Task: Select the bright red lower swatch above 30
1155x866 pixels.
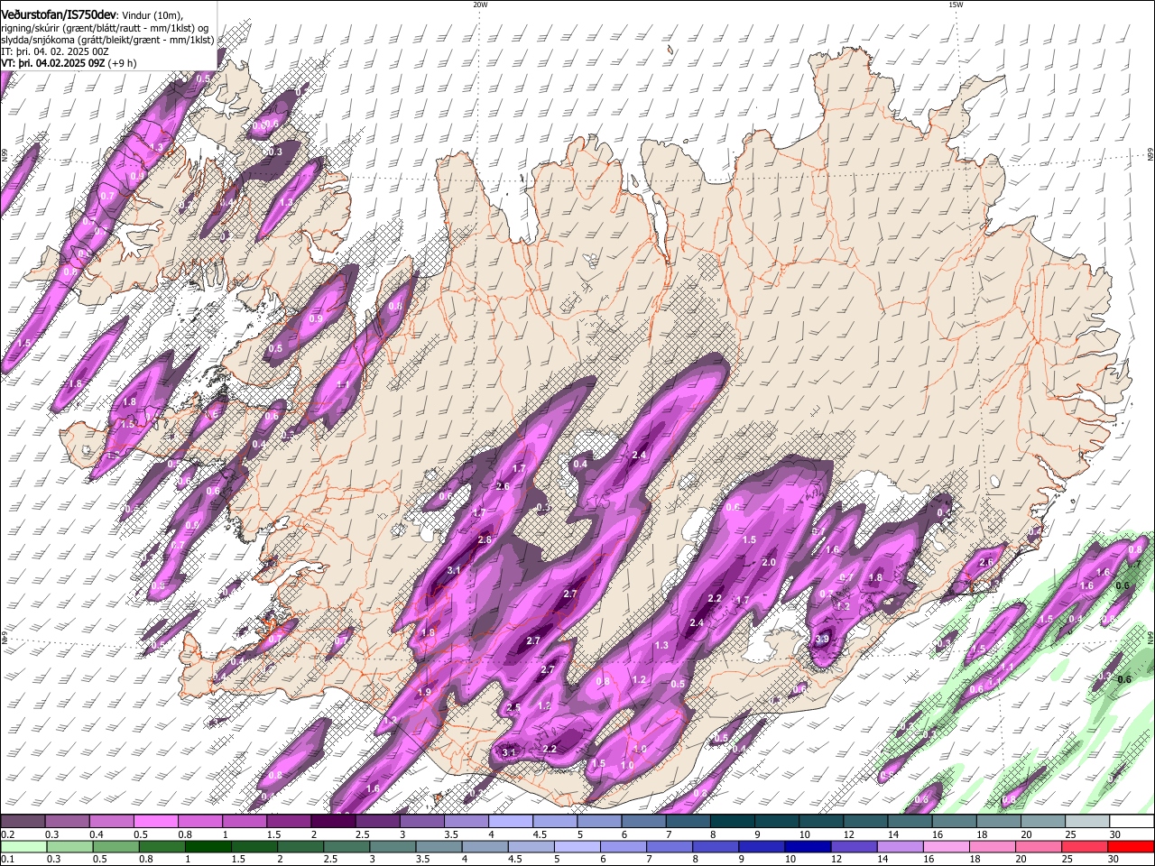Action: [x=1132, y=846]
